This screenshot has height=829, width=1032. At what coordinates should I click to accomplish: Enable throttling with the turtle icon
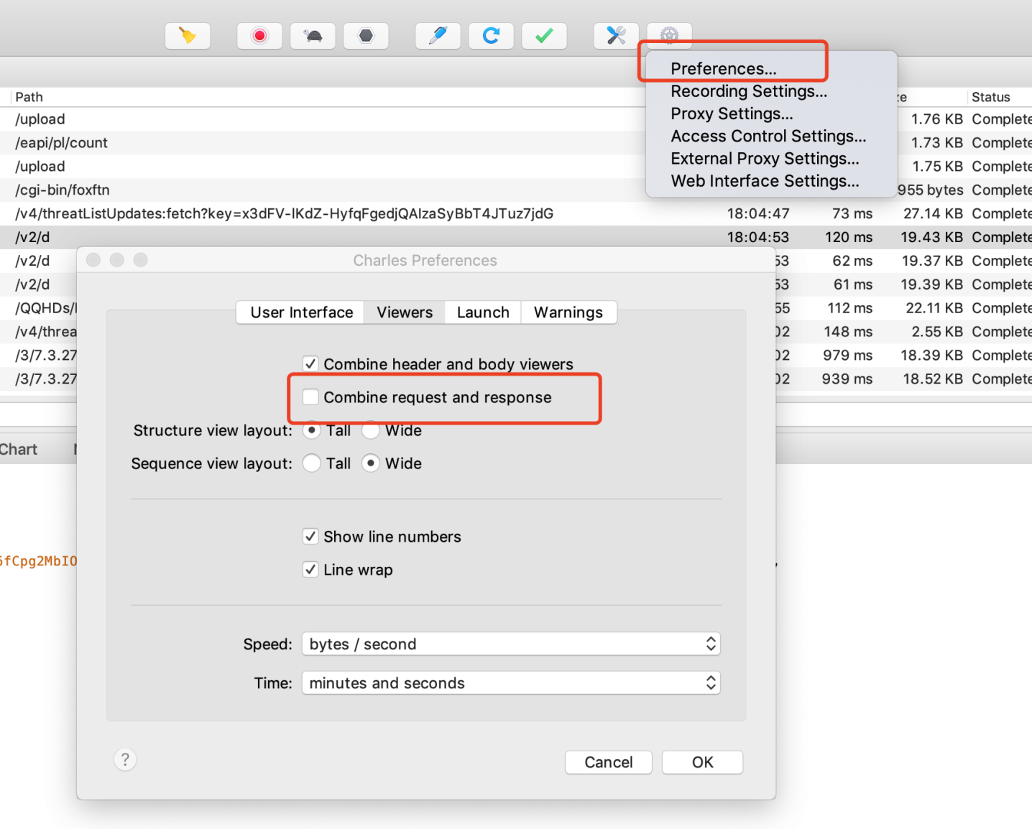(313, 36)
